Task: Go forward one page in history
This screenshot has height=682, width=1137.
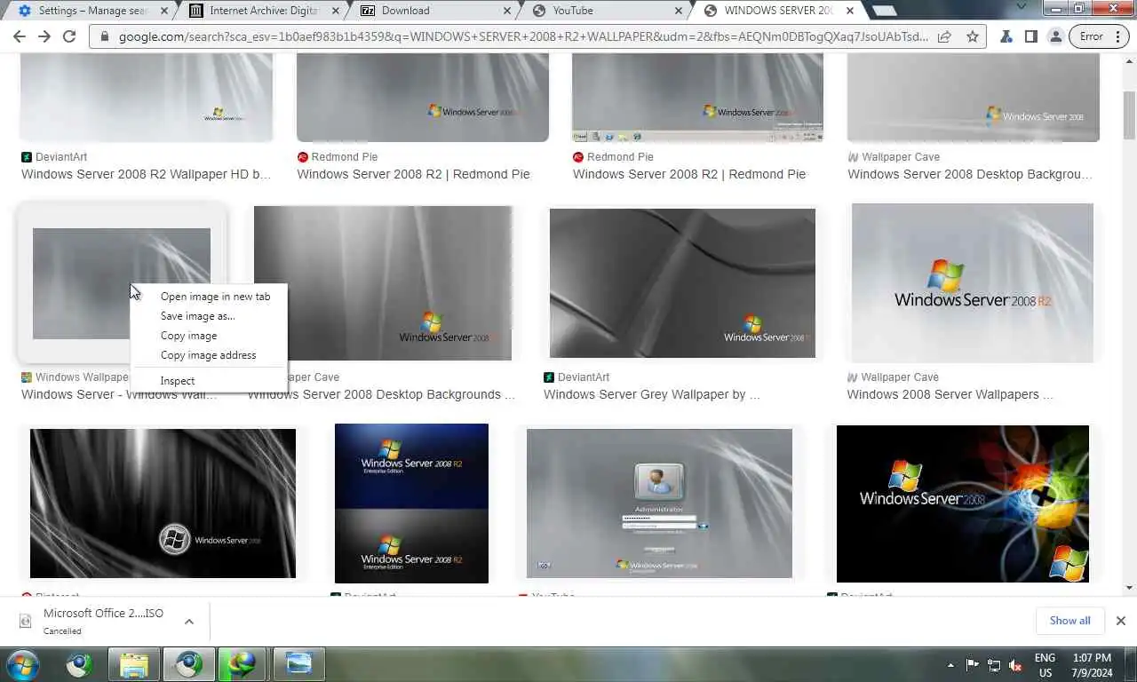Action: pos(44,36)
